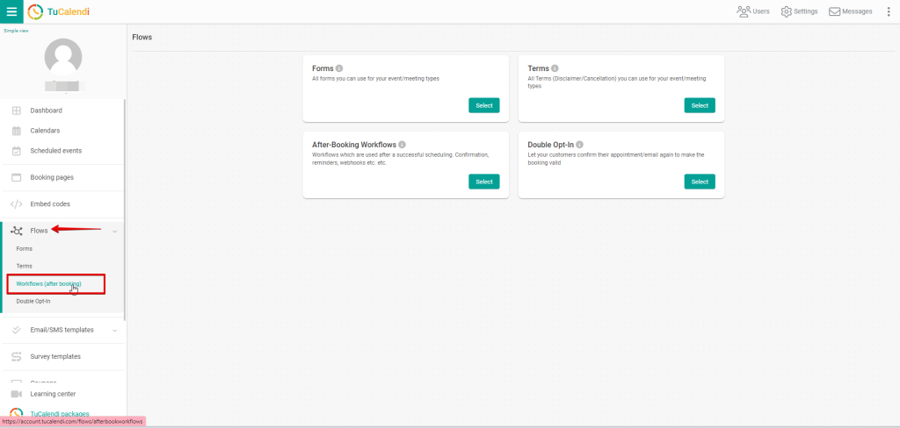Collapse the Flows menu chevron

[x=114, y=231]
